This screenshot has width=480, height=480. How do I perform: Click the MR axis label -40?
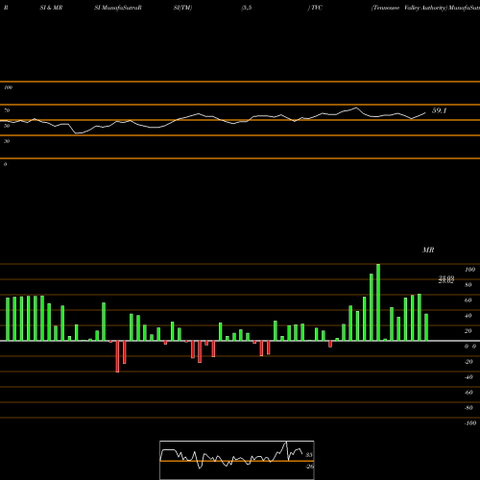tap(468, 377)
